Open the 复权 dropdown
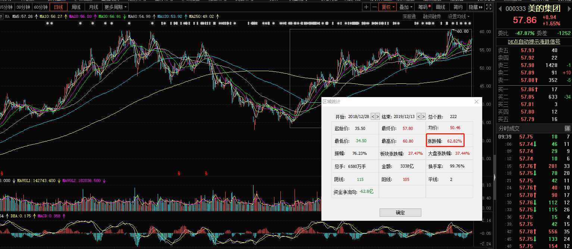The width and height of the screenshot is (572, 249). coord(388,7)
